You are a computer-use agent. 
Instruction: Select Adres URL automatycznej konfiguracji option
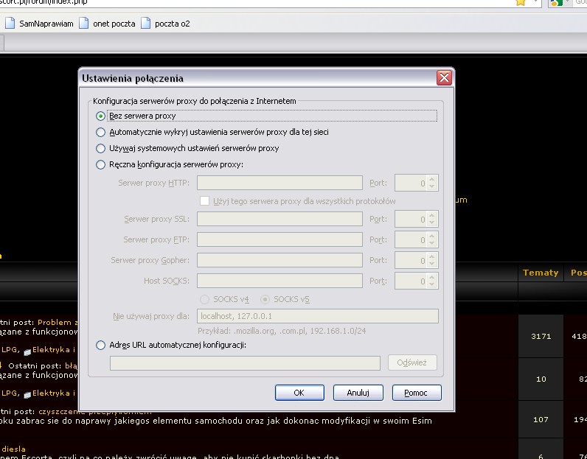101,345
